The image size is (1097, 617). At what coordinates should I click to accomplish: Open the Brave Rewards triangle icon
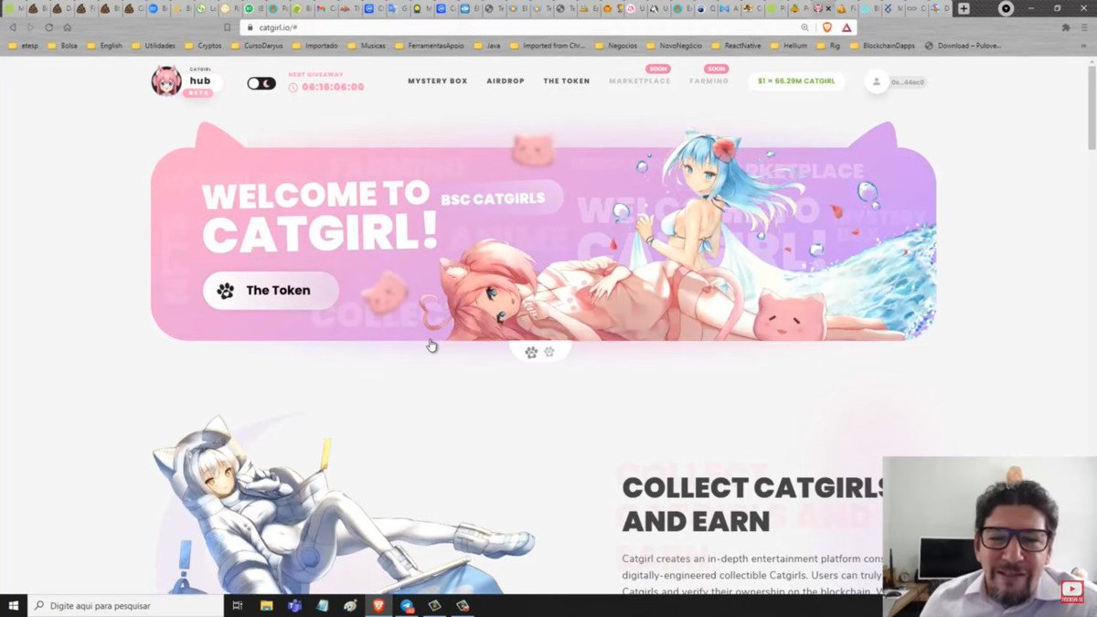(x=847, y=27)
